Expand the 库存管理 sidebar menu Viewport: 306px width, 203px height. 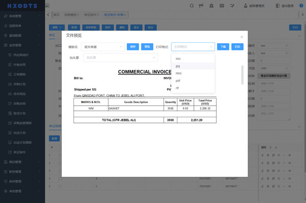tap(22, 182)
